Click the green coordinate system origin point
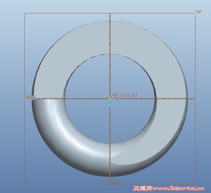 click(x=110, y=99)
